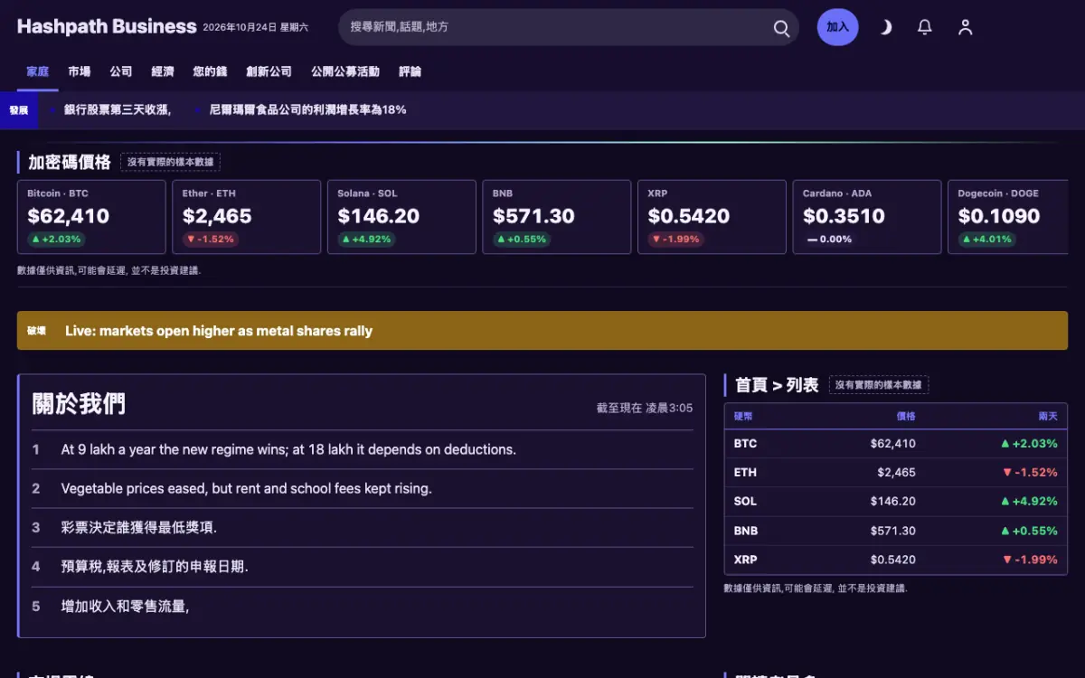The width and height of the screenshot is (1085, 678).
Task: Open ticker headline 尼爾瑪爾食品公司
Action: (x=307, y=109)
